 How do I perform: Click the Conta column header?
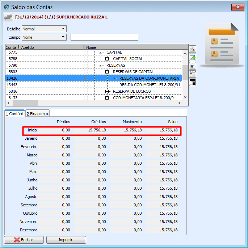click(11, 47)
